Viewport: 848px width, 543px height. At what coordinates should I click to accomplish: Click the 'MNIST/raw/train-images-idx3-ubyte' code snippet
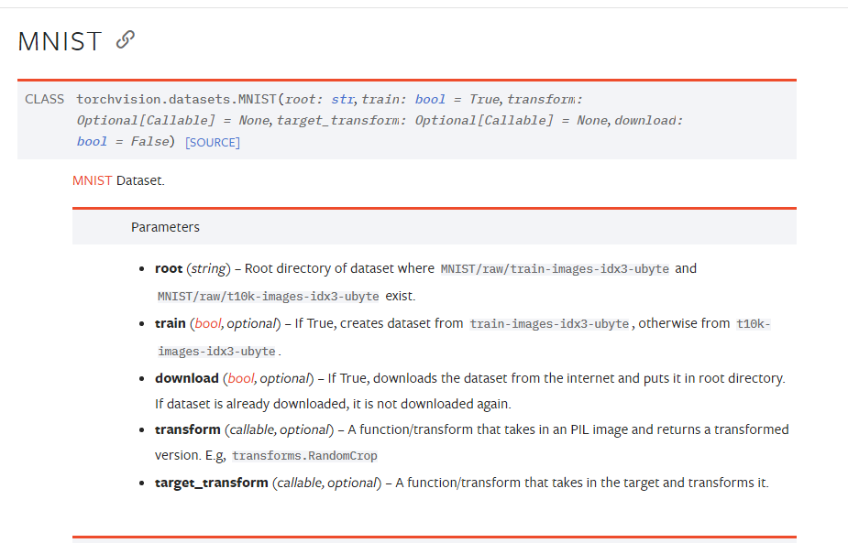[555, 269]
